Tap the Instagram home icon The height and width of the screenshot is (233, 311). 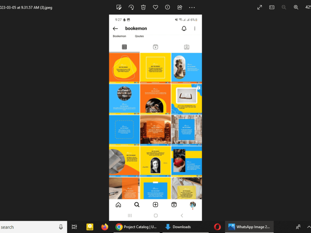(118, 205)
